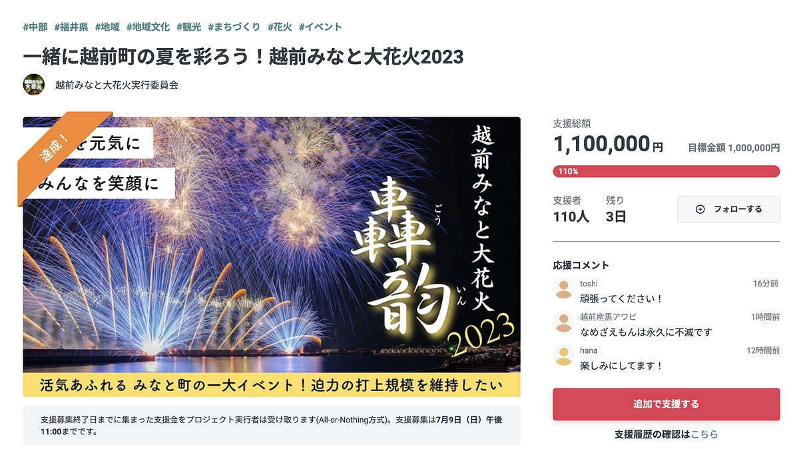Open the #観光 hashtag
Viewport: 799px width, 449px height.
click(x=188, y=27)
